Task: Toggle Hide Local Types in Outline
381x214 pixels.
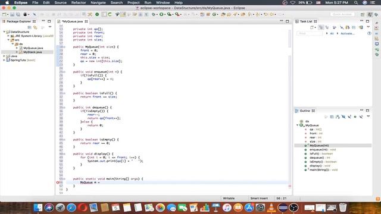Action: point(361,117)
